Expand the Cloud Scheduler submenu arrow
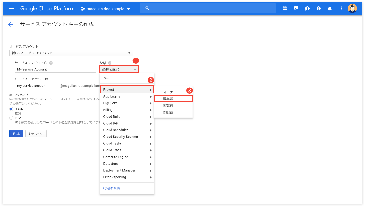The height and width of the screenshot is (207, 365). tap(151, 130)
